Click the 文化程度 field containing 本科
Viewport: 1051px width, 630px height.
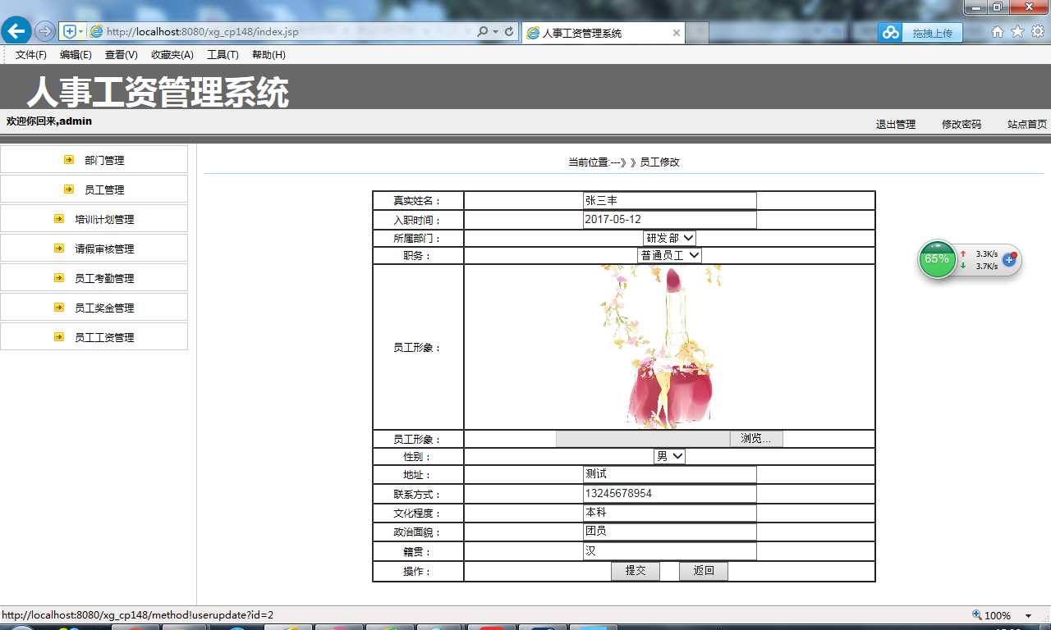point(669,513)
